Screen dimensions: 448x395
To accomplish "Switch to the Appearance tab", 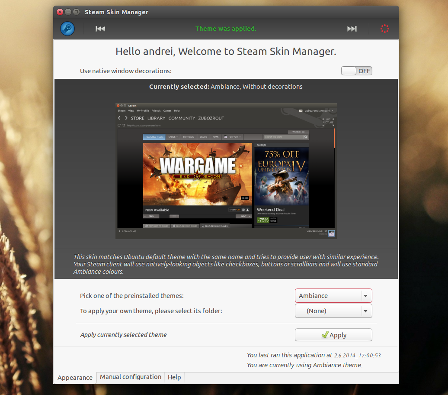I will [x=75, y=378].
